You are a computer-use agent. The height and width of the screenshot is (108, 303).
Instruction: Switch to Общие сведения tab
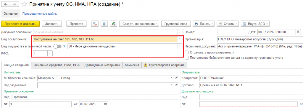click(x=16, y=65)
